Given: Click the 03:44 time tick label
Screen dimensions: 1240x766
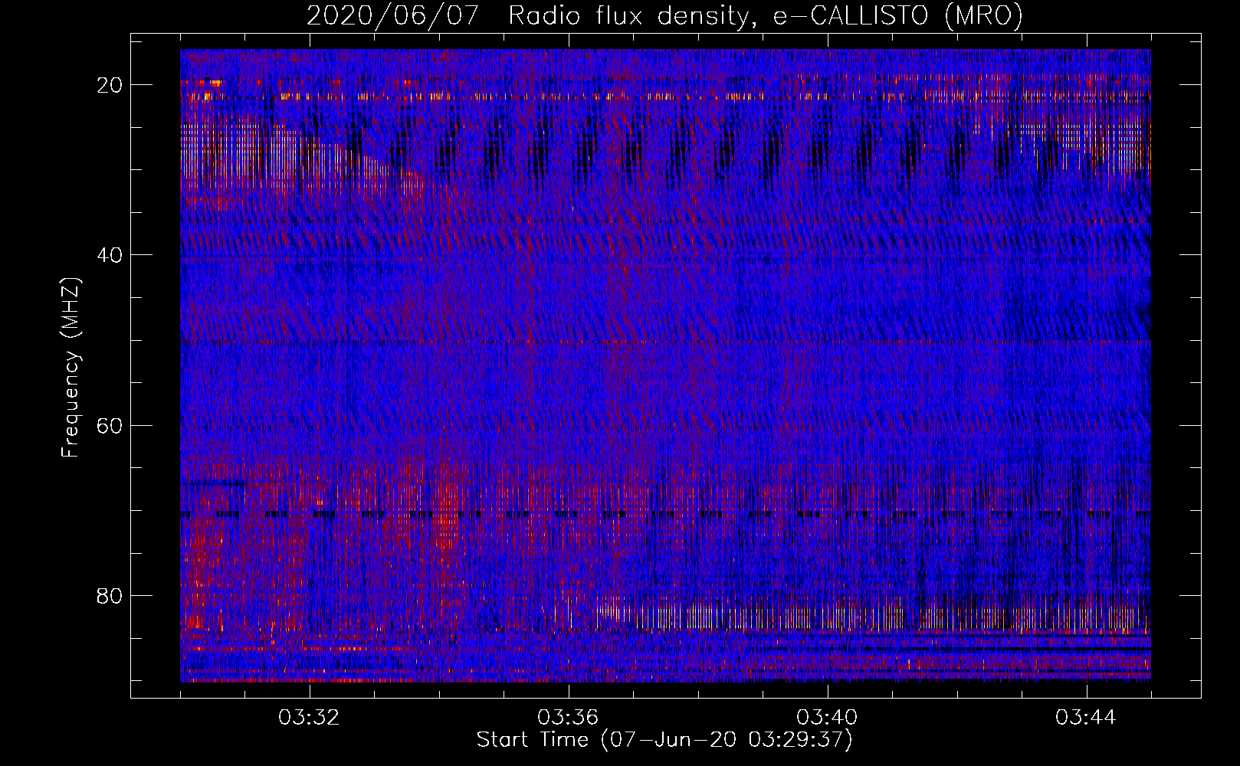Looking at the screenshot, I should [1086, 718].
